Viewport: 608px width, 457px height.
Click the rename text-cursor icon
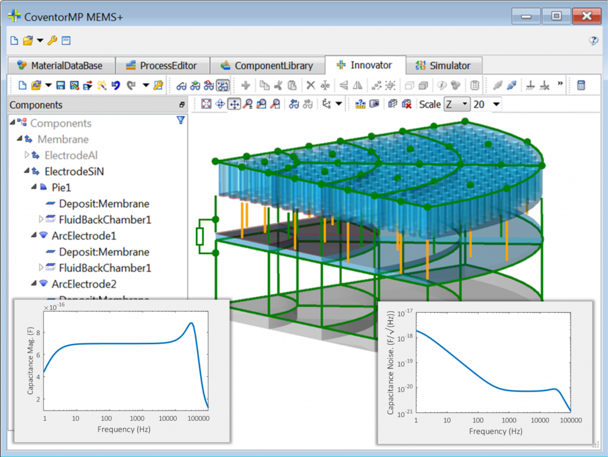pos(325,86)
